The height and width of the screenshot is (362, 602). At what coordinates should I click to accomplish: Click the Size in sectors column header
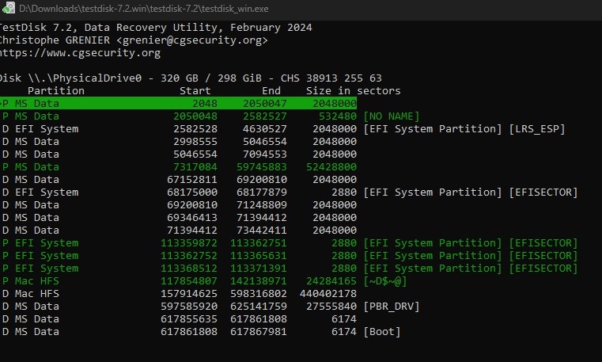(354, 91)
